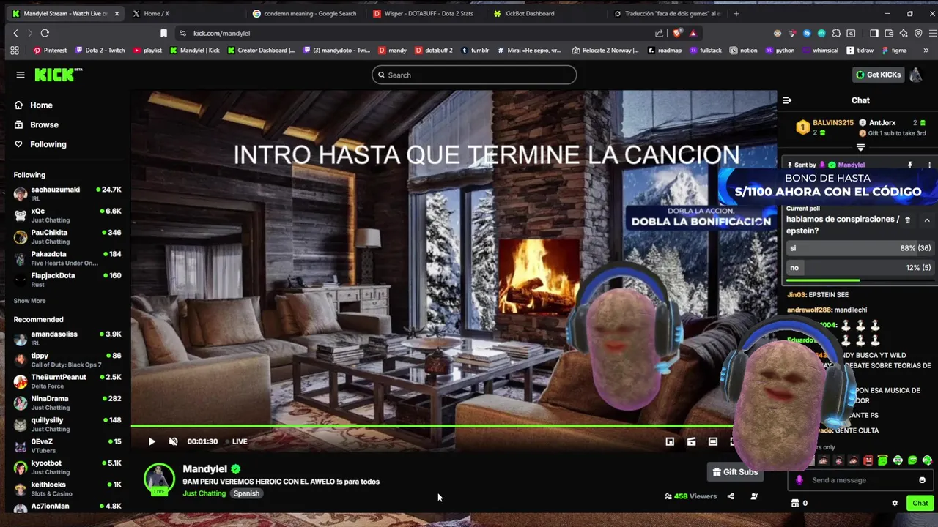This screenshot has width=938, height=527.
Task: Open the Creator Dashboard bookmark
Action: (261, 51)
